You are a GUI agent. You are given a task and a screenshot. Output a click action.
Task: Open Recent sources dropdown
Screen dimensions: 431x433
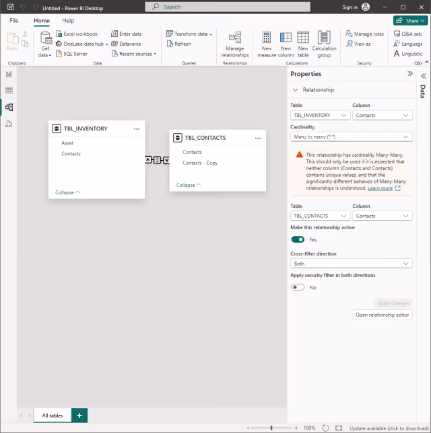coord(134,54)
